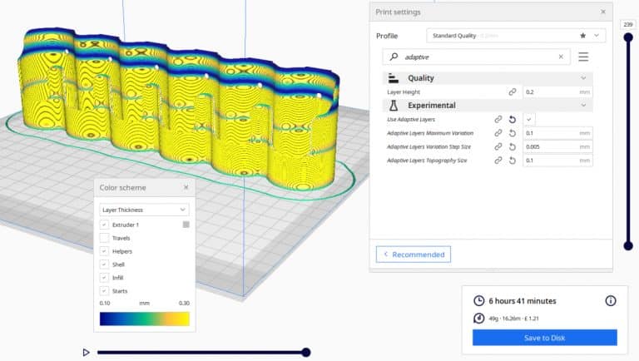
Task: Toggle the Starts checkbox
Action: pyautogui.click(x=104, y=291)
